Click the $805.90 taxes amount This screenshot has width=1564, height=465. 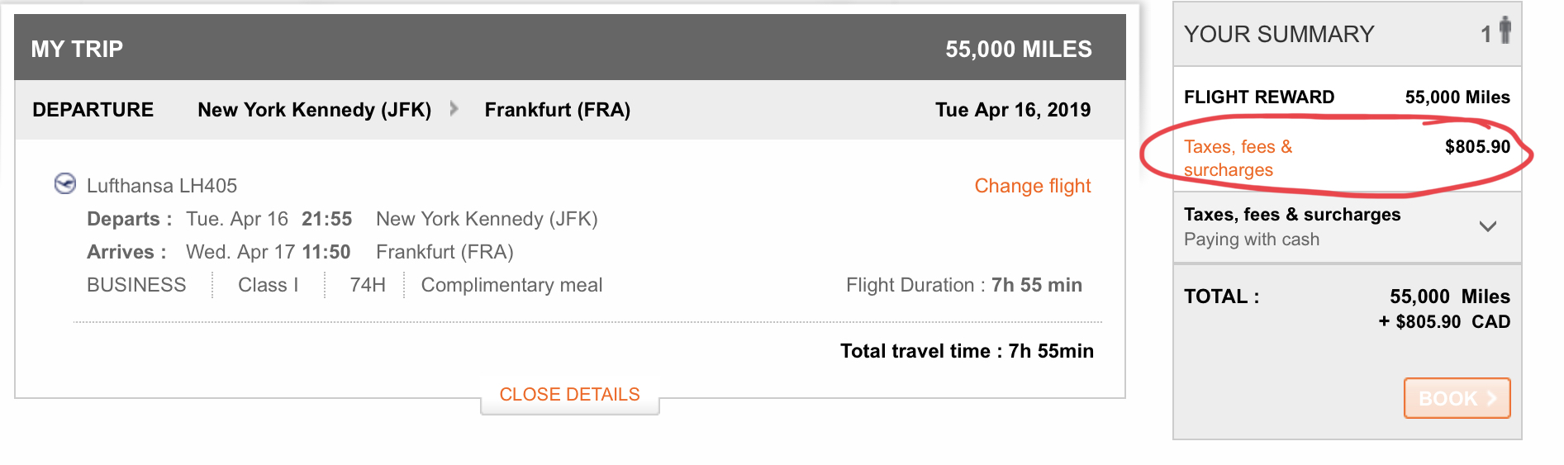[x=1477, y=146]
